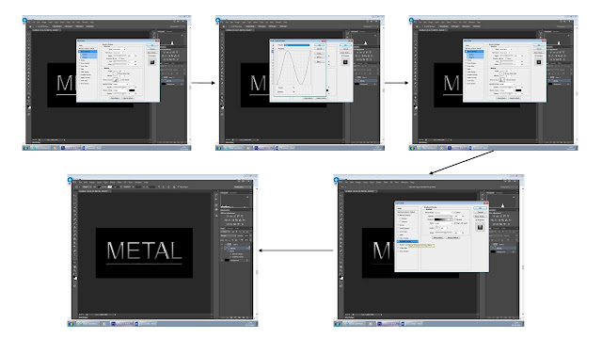
Task: Toggle Stroke checkbox in Gradient Overlay dialog list
Action: 398,225
